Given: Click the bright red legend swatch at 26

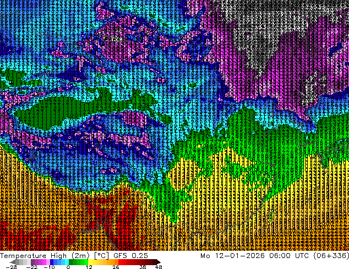Looking at the screenshot, I should (x=120, y=262).
